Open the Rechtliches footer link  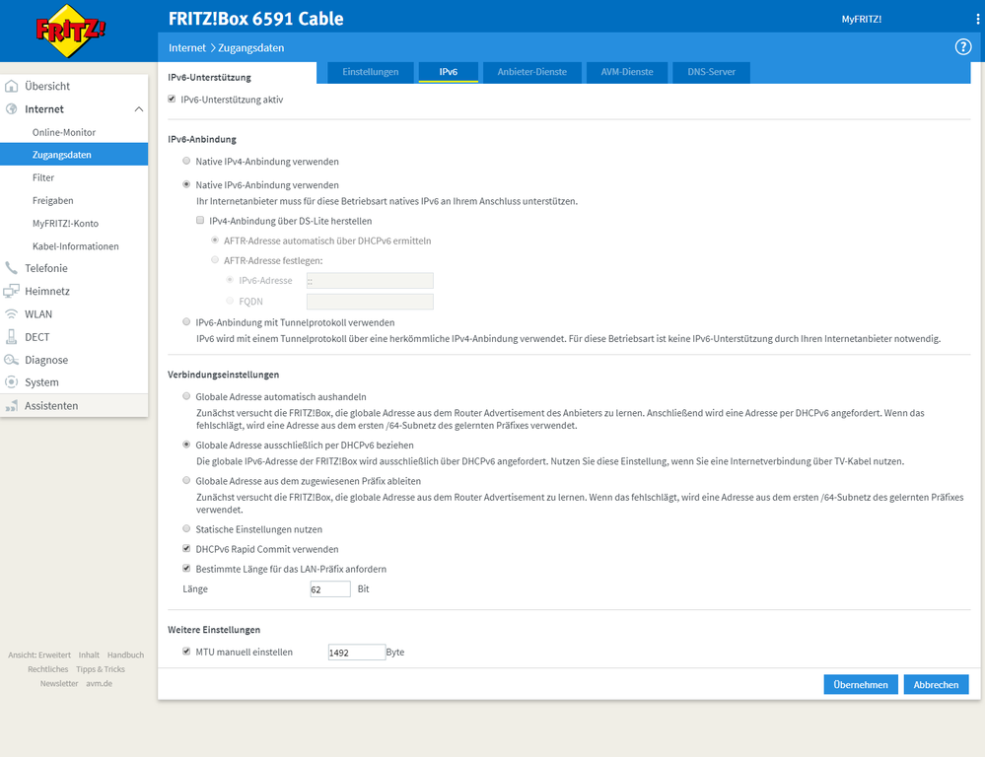[x=47, y=669]
